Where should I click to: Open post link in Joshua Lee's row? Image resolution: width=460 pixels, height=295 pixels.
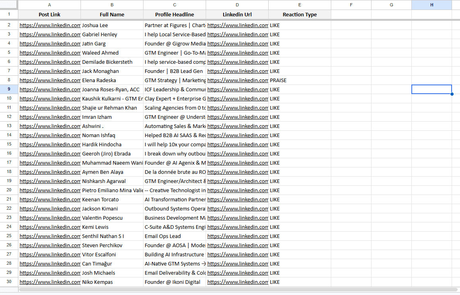click(x=50, y=25)
